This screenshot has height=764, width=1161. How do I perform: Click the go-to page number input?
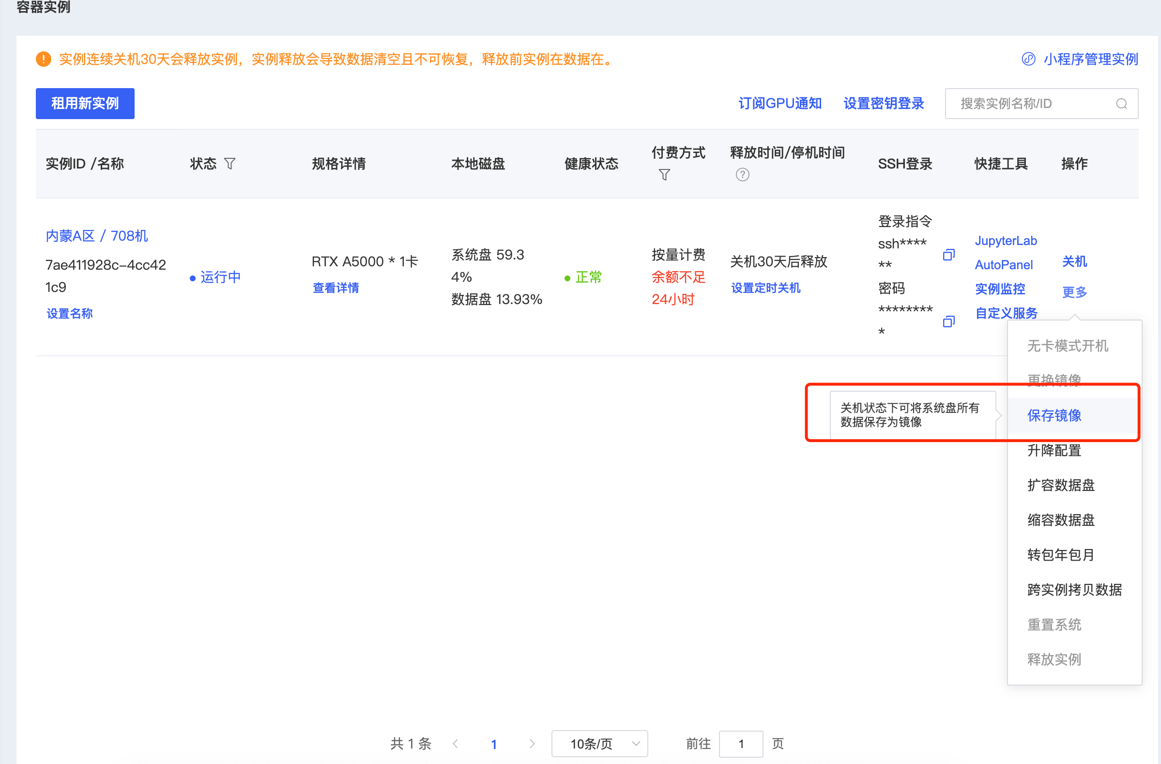point(740,743)
